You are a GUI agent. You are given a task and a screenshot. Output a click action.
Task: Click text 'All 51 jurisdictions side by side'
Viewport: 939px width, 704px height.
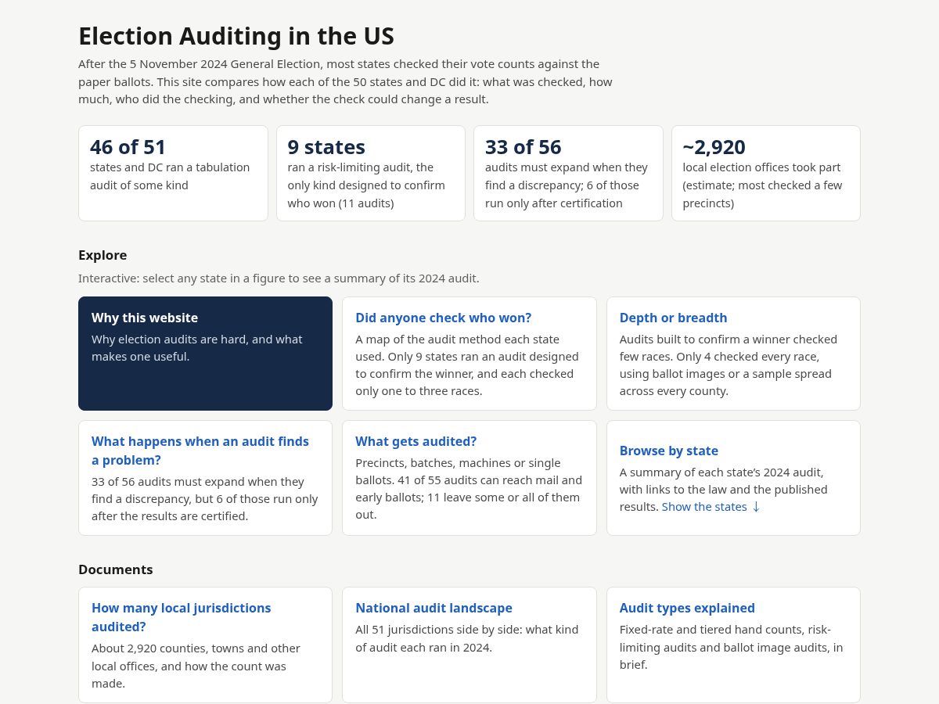[x=442, y=629]
